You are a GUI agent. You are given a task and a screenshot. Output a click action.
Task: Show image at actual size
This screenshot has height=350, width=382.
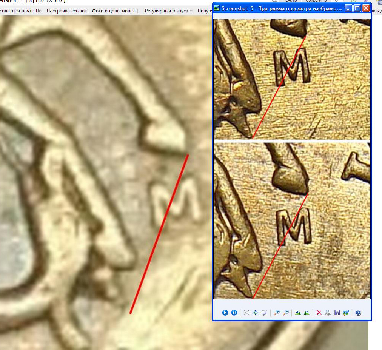256,313
